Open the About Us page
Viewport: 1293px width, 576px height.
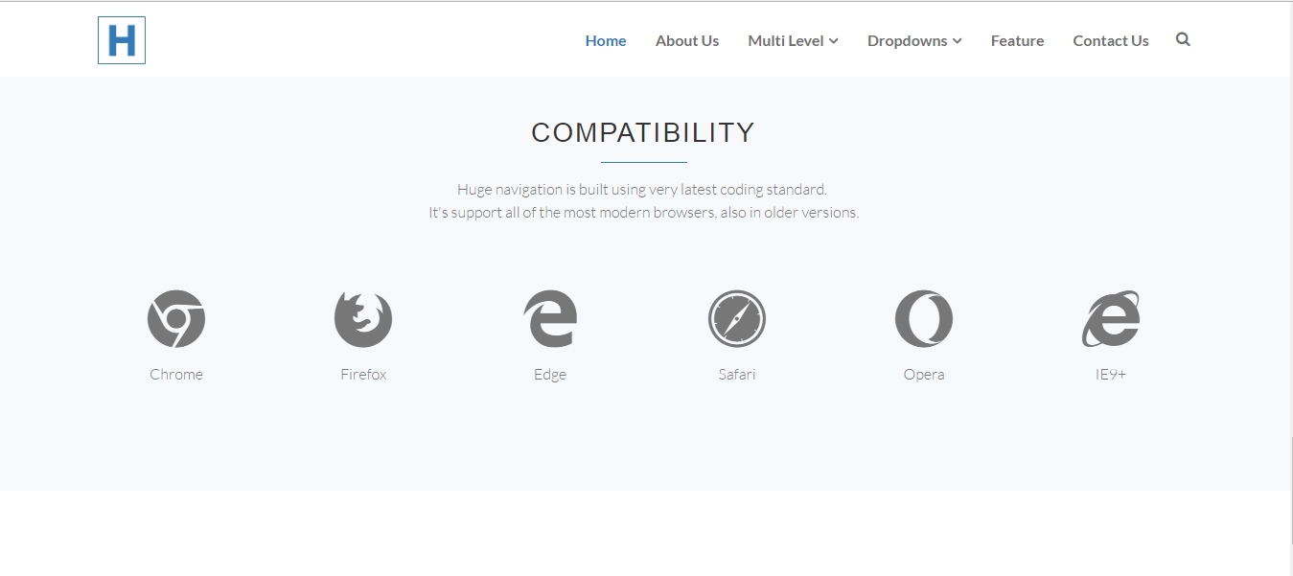pyautogui.click(x=687, y=40)
